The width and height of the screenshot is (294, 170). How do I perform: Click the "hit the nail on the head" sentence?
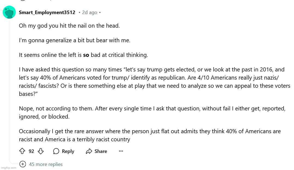[69, 26]
